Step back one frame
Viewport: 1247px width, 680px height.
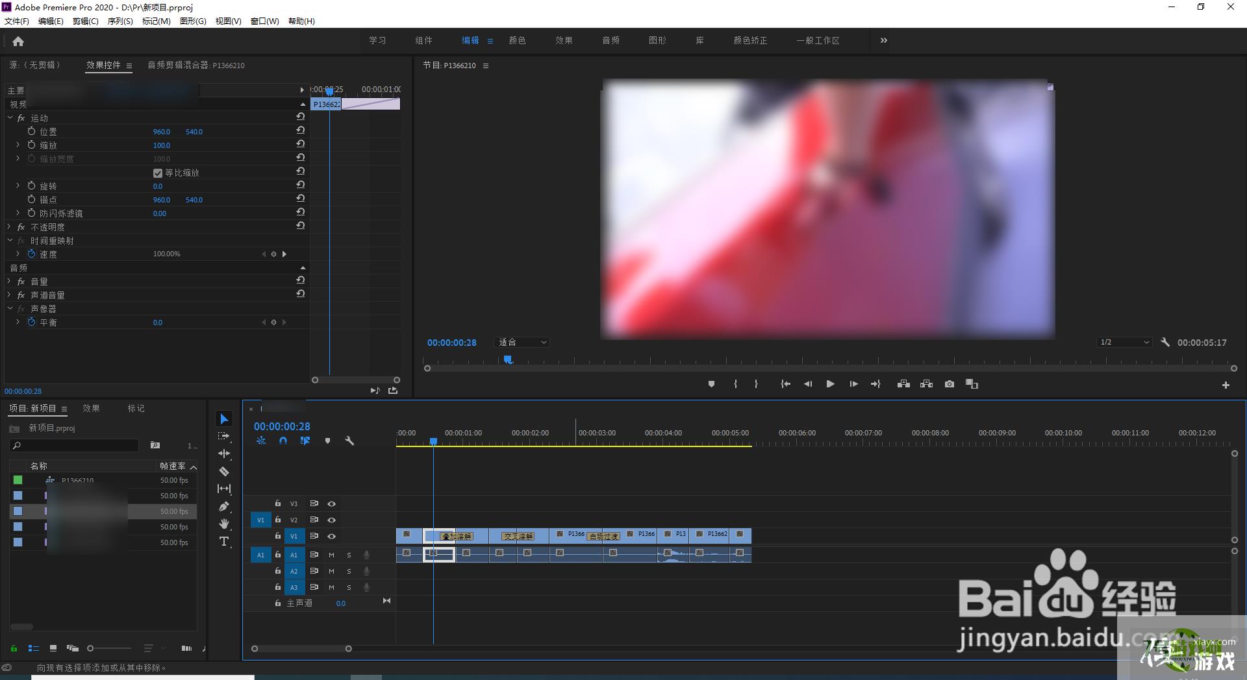pyautogui.click(x=808, y=384)
